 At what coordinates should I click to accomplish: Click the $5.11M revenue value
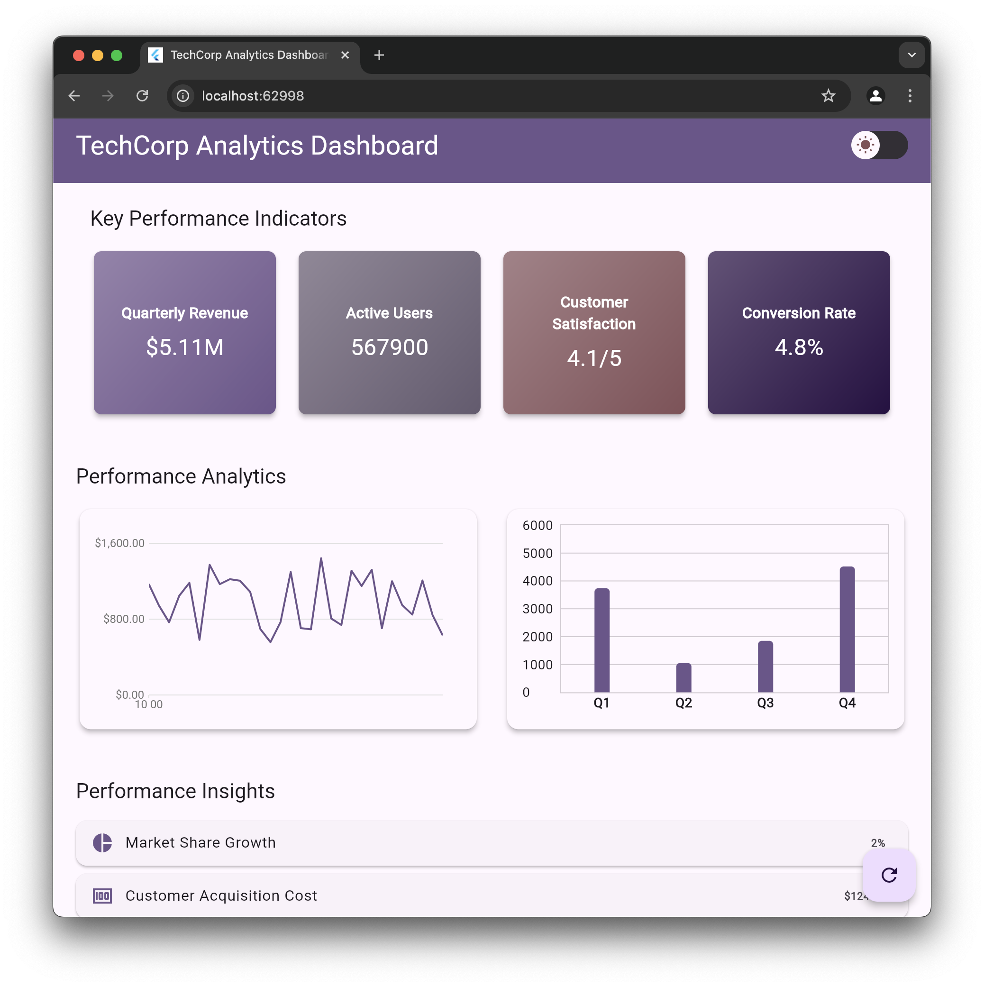184,347
